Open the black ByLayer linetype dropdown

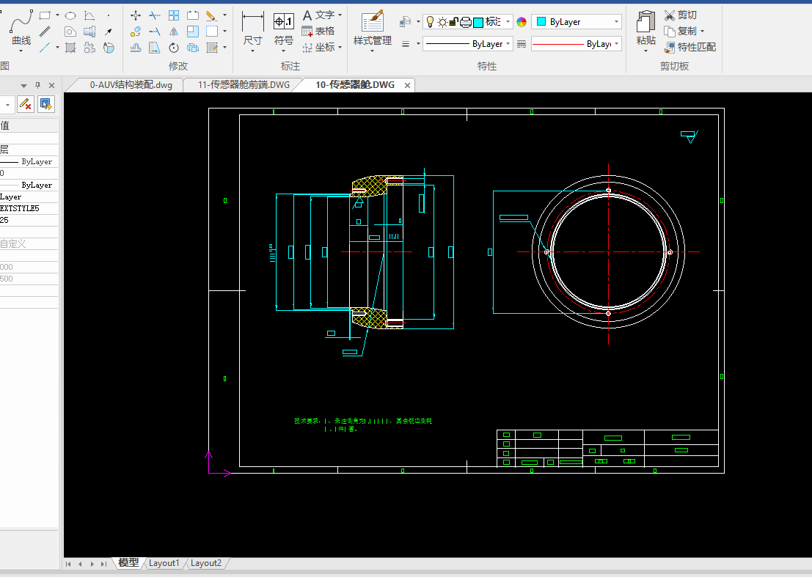tap(468, 44)
